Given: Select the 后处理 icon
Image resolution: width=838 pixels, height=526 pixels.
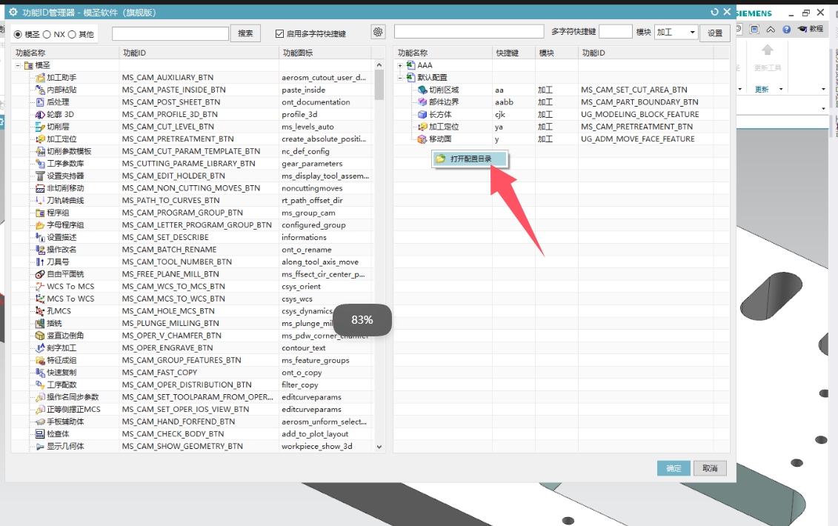Looking at the screenshot, I should coord(40,102).
